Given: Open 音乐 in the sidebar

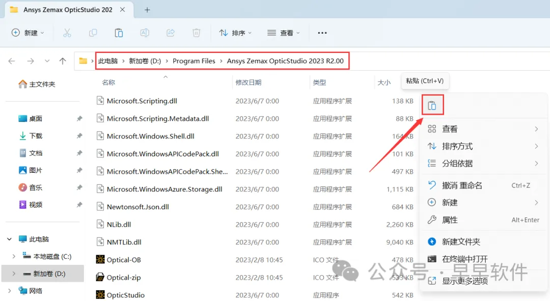Looking at the screenshot, I should click(x=30, y=187).
